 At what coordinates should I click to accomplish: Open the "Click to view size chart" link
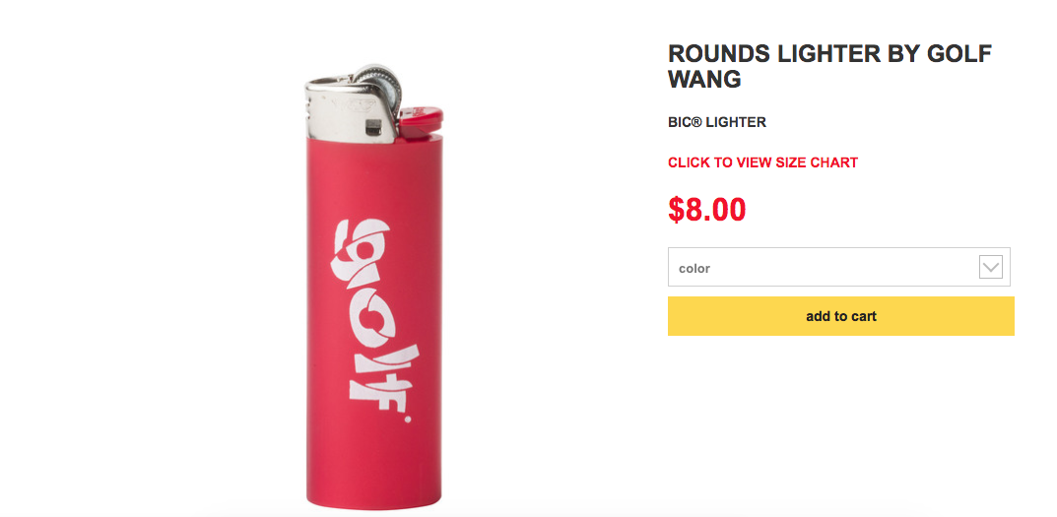(x=762, y=162)
